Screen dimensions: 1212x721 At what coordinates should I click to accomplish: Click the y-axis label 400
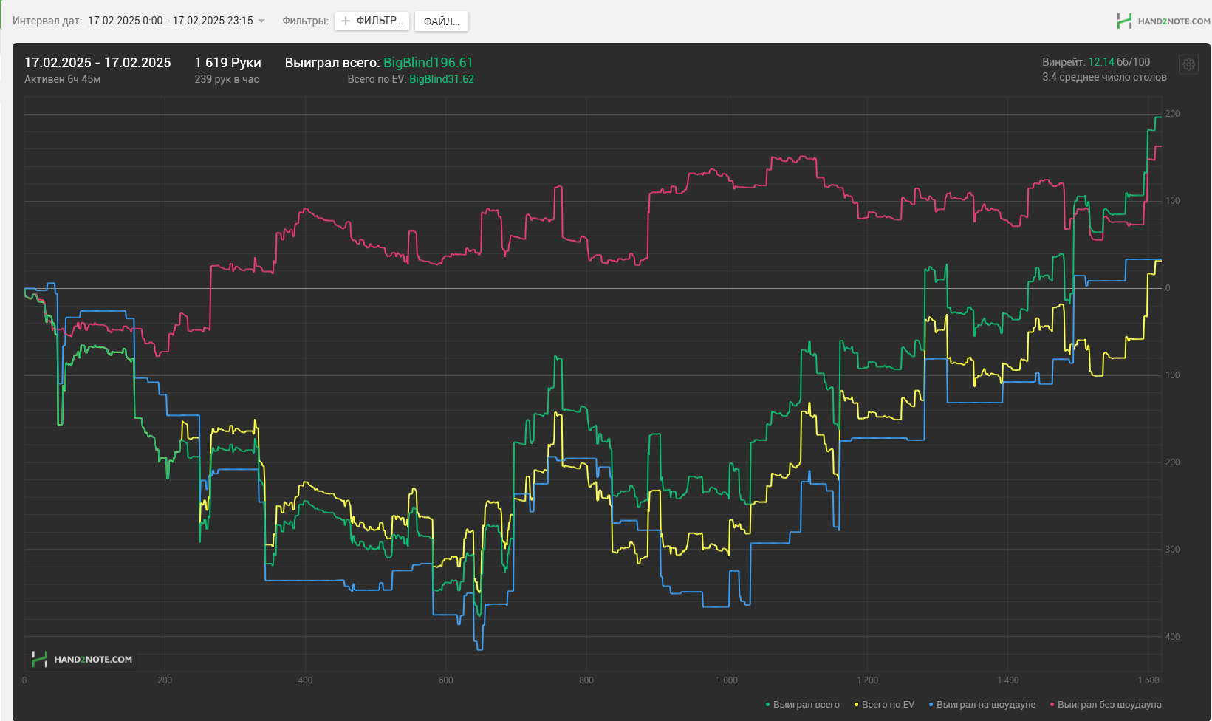(1173, 637)
